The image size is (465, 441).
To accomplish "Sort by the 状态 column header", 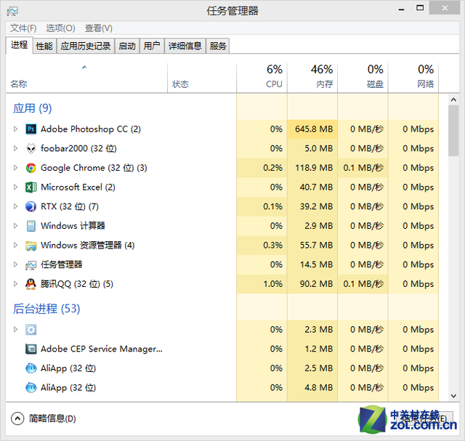I will 202,78.
